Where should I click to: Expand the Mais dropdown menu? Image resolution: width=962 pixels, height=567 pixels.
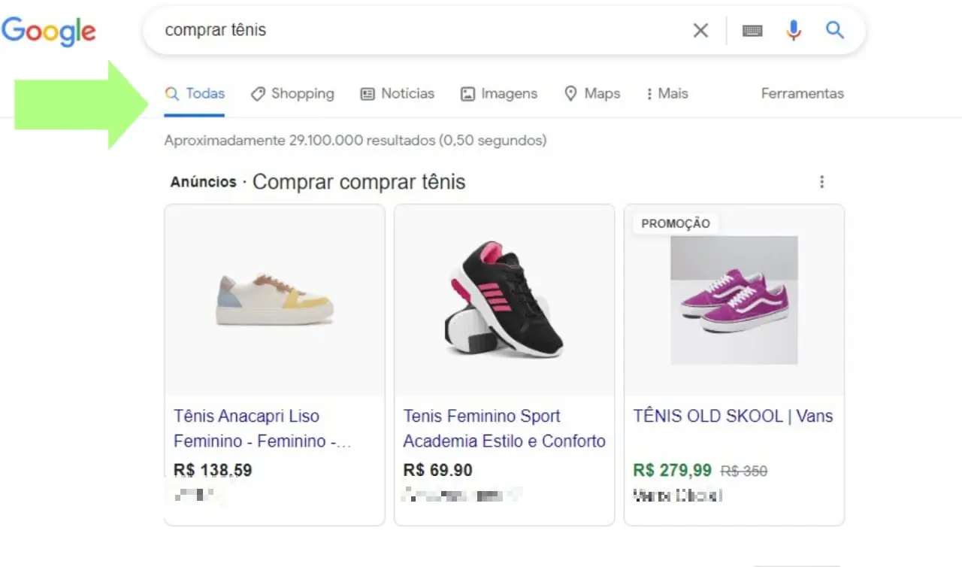(x=667, y=94)
